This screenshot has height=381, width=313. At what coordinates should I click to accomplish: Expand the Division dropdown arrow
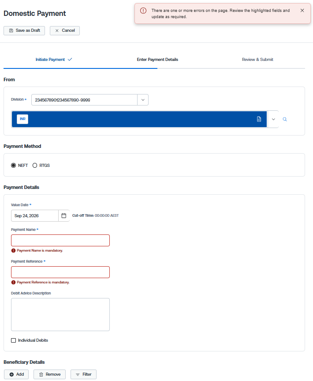(143, 100)
